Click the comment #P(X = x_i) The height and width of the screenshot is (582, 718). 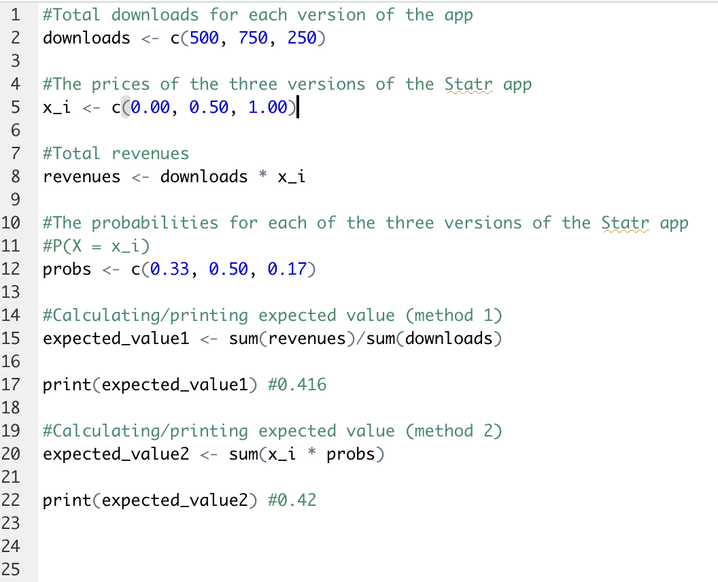point(95,245)
